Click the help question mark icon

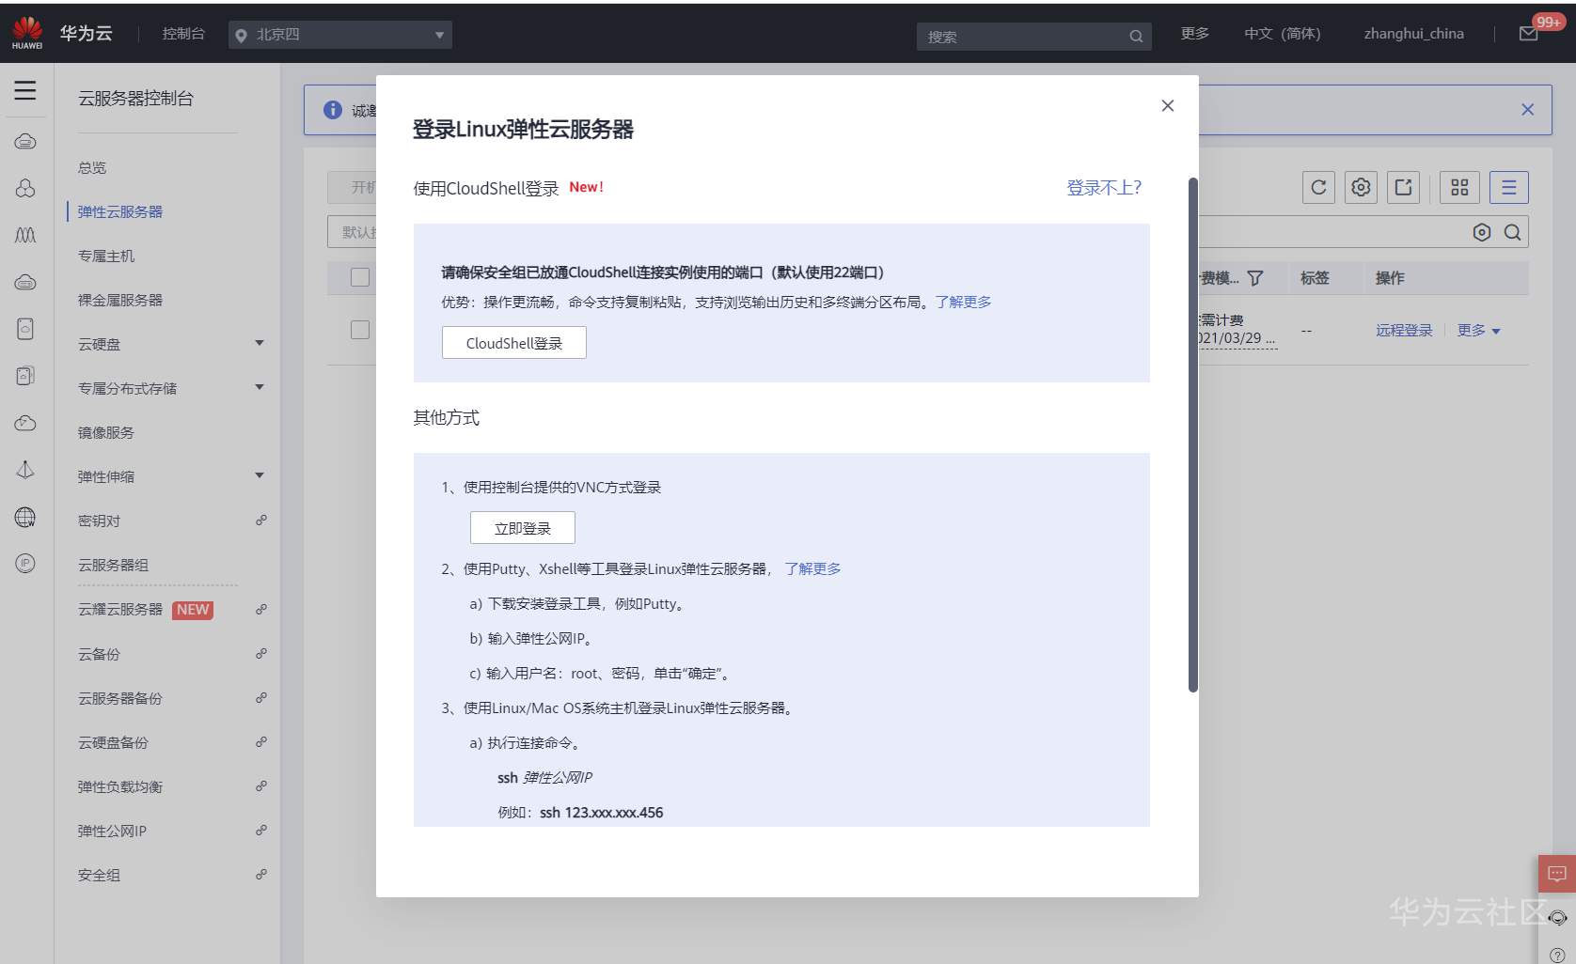(x=1558, y=955)
